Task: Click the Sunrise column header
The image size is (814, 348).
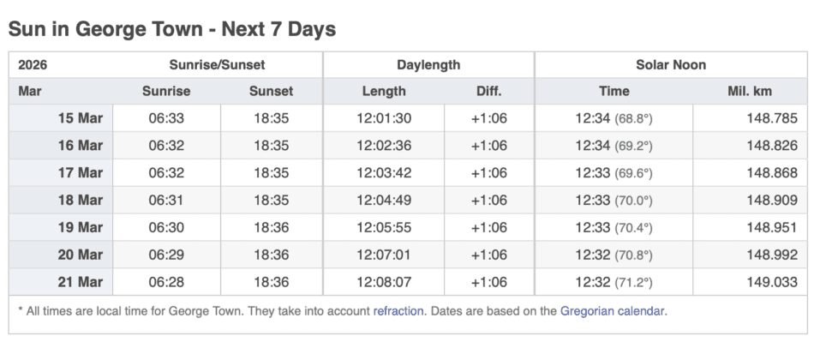Action: coord(166,91)
